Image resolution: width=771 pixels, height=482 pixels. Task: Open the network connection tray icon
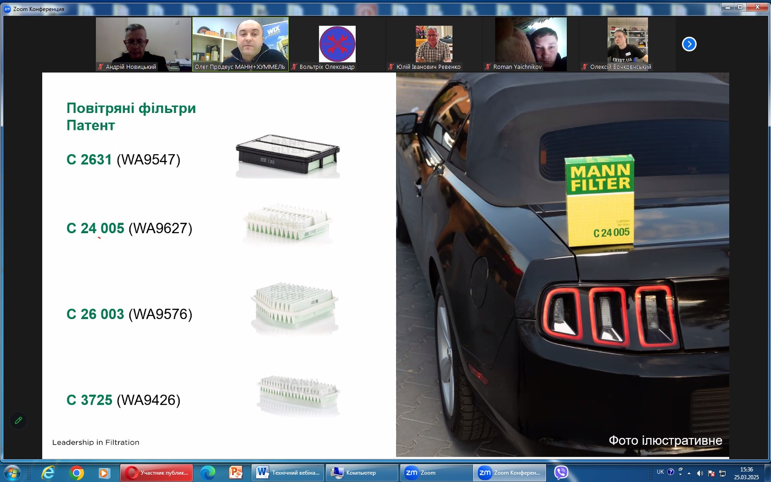[722, 473]
